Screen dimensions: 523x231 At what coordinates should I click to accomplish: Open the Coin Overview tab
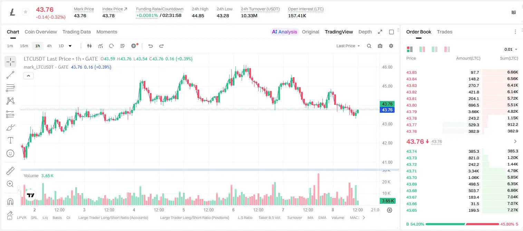coord(41,32)
